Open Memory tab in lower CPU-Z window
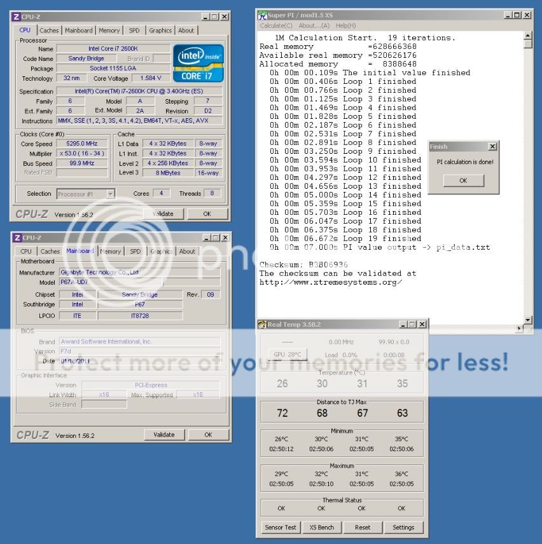This screenshot has height=544, width=542. coord(111,252)
